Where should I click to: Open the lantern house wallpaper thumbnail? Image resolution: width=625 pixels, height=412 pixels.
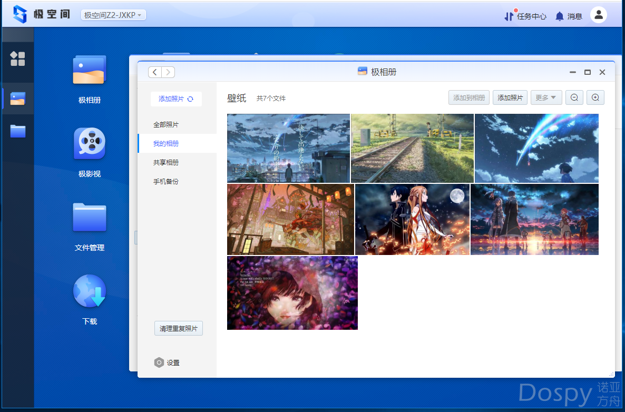[x=290, y=219]
